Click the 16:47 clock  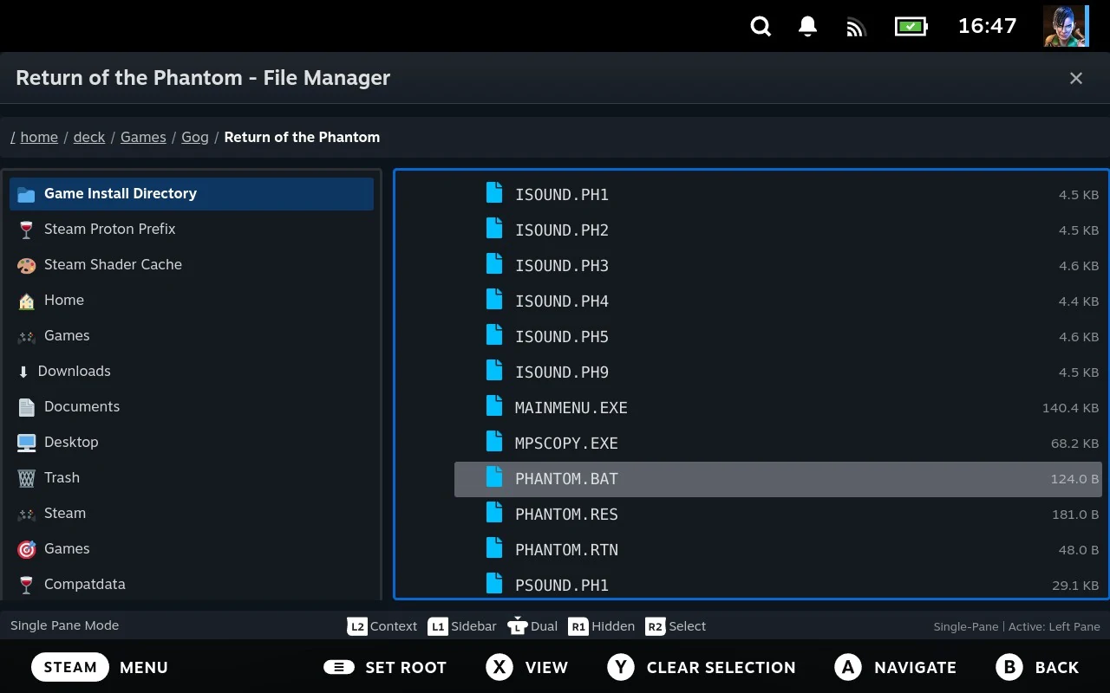point(987,26)
